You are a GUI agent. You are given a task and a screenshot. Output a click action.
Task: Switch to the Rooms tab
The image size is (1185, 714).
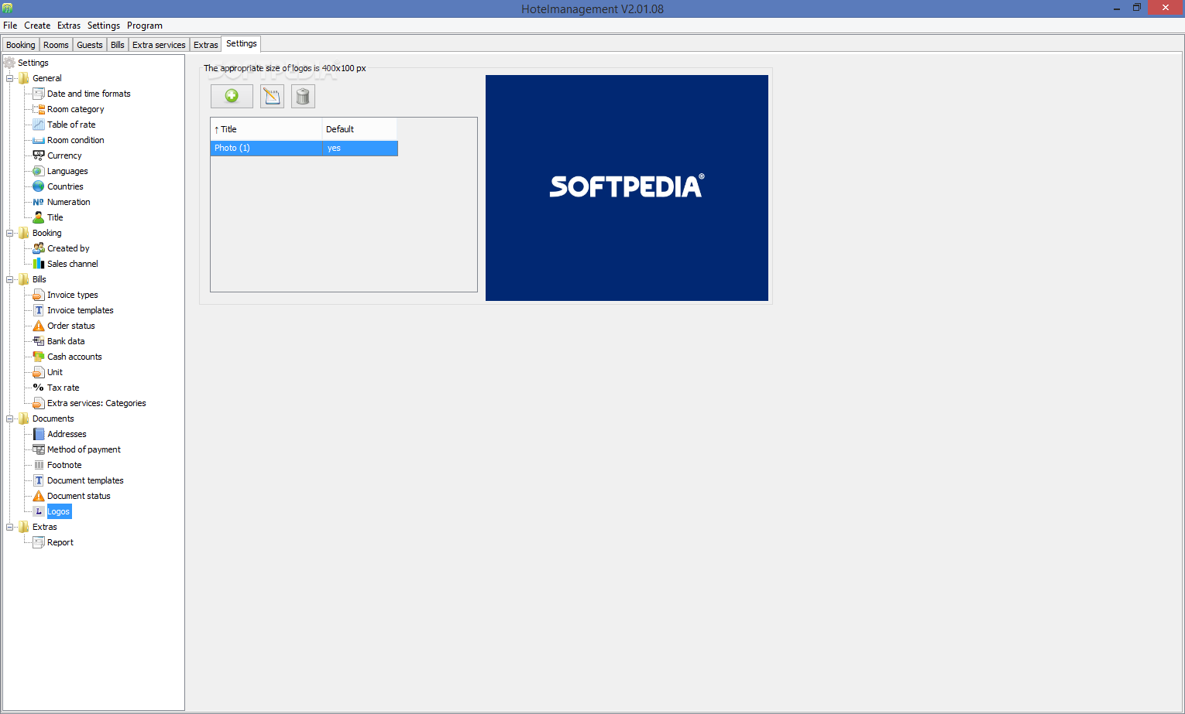[56, 45]
